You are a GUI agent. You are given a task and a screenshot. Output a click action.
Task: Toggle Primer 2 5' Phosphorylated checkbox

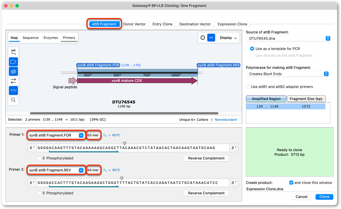click(x=40, y=193)
